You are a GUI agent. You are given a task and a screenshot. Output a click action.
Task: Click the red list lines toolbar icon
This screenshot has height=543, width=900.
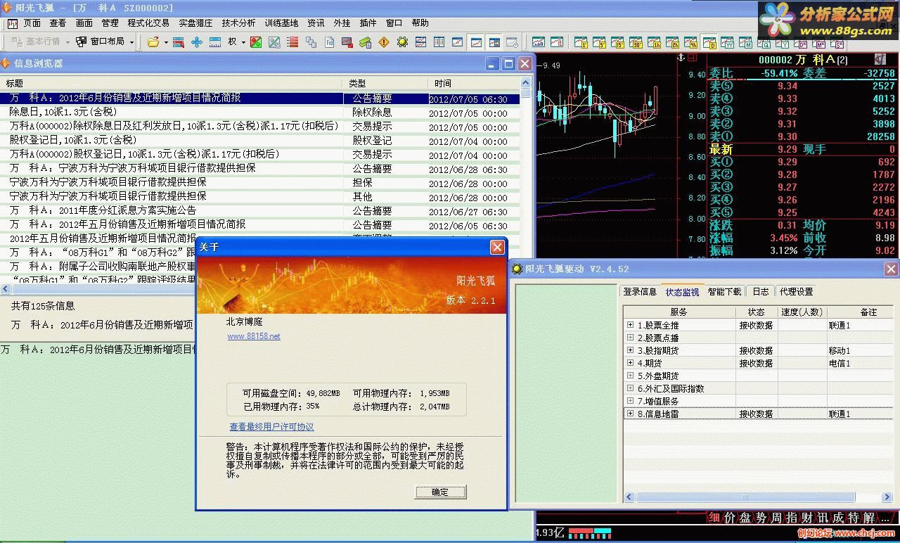pos(292,42)
